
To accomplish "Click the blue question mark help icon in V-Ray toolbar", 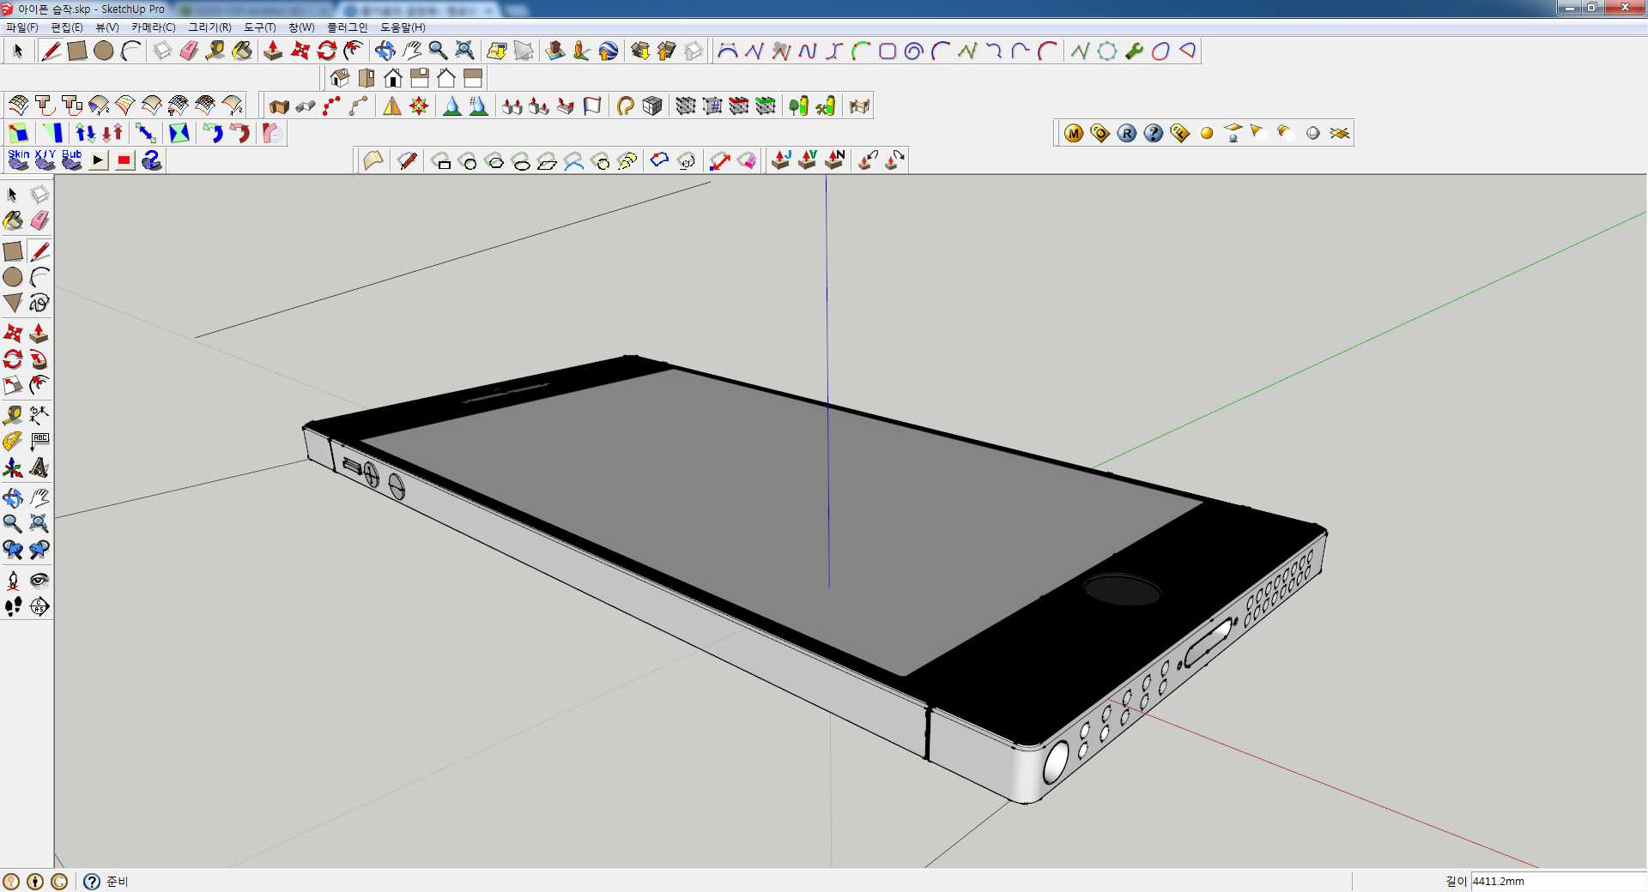I will pyautogui.click(x=1154, y=133).
